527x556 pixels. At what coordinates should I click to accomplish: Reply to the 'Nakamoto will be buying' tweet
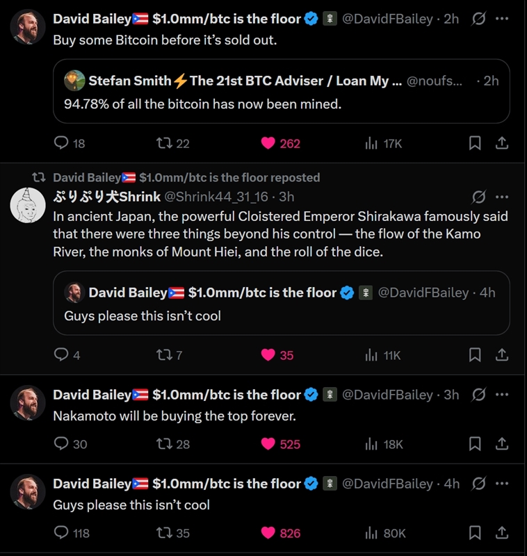click(62, 443)
